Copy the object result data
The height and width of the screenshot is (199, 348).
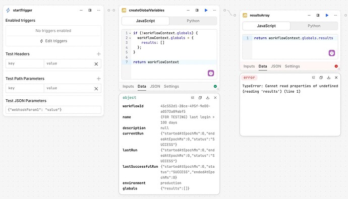point(200,98)
